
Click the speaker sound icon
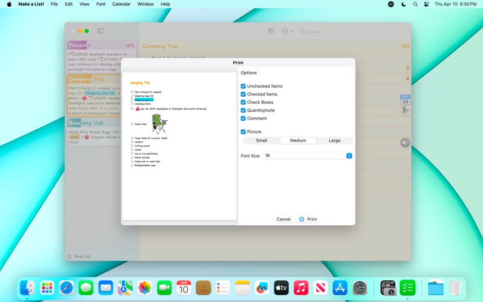405,143
